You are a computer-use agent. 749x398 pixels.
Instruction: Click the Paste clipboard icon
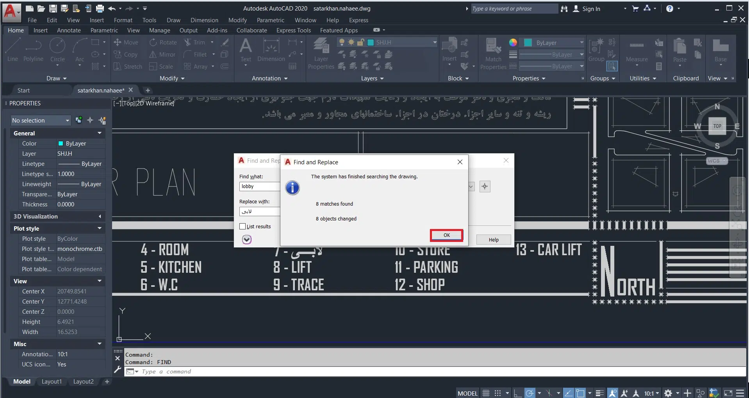point(679,47)
